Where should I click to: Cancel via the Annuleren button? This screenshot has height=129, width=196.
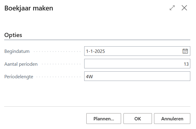[172, 119]
